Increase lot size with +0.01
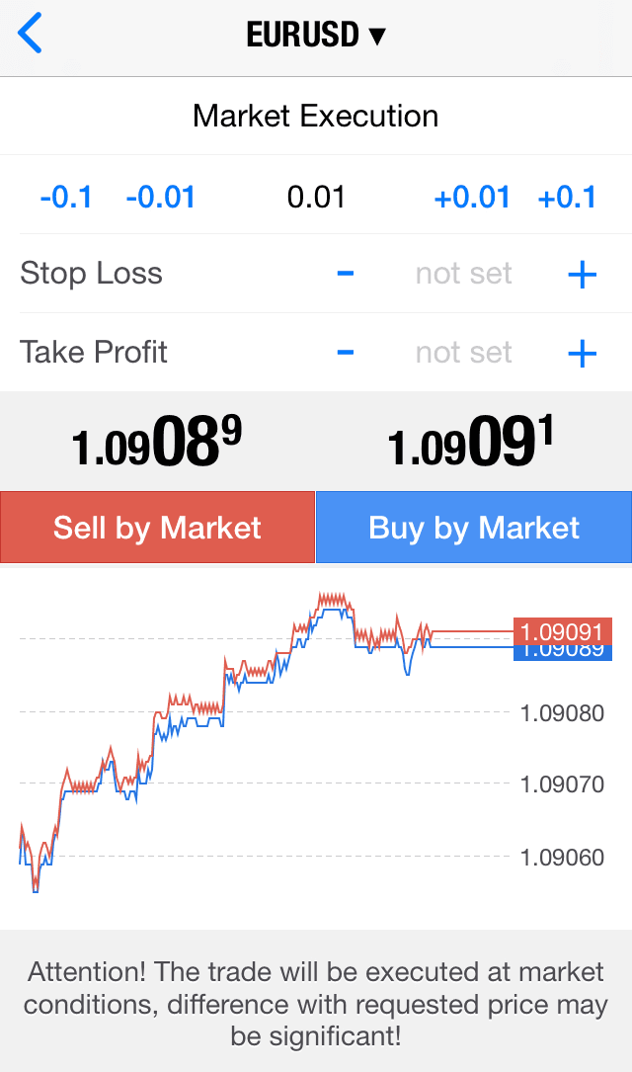Image resolution: width=632 pixels, height=1072 pixels. 471,197
